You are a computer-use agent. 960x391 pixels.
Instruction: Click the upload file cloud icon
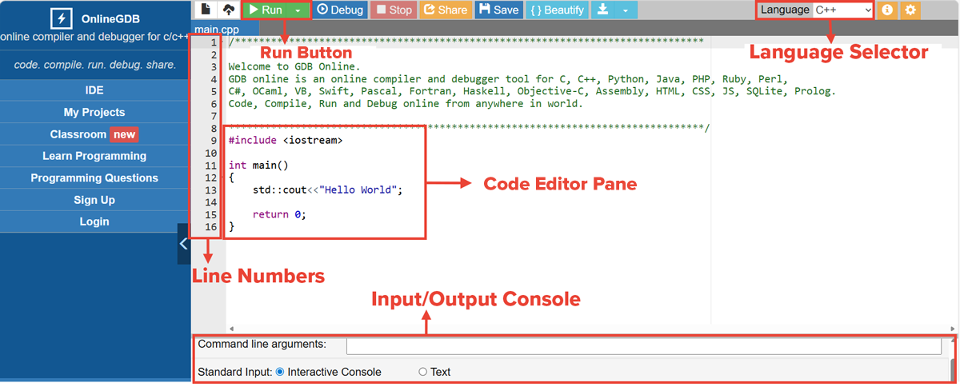click(228, 10)
